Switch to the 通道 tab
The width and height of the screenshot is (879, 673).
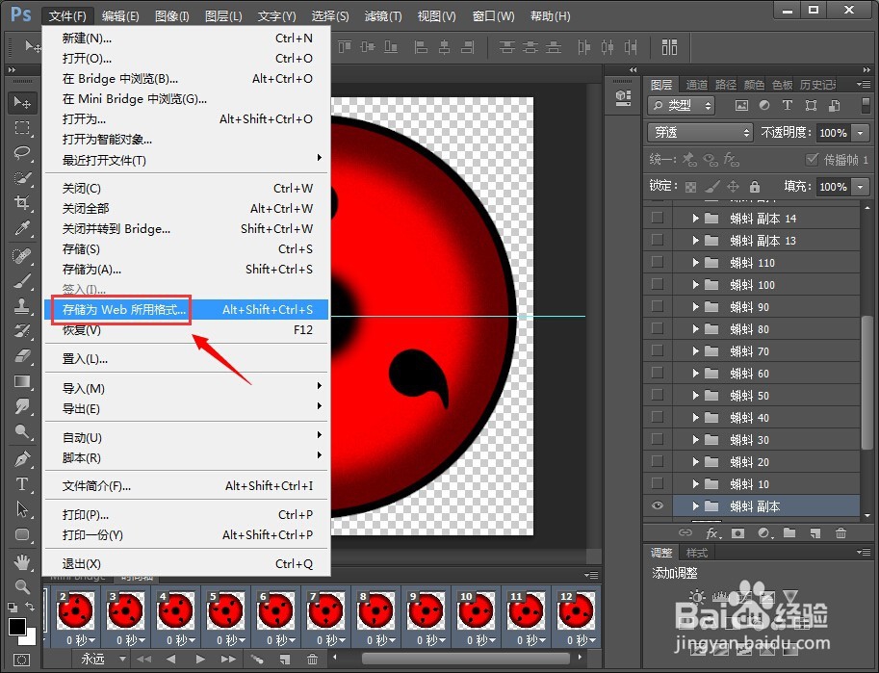click(696, 84)
